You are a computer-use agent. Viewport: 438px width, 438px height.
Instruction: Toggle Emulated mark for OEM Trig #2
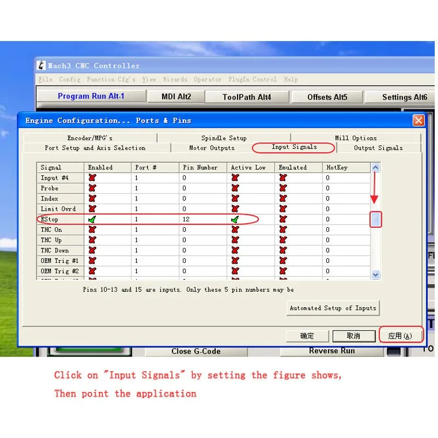pos(283,271)
